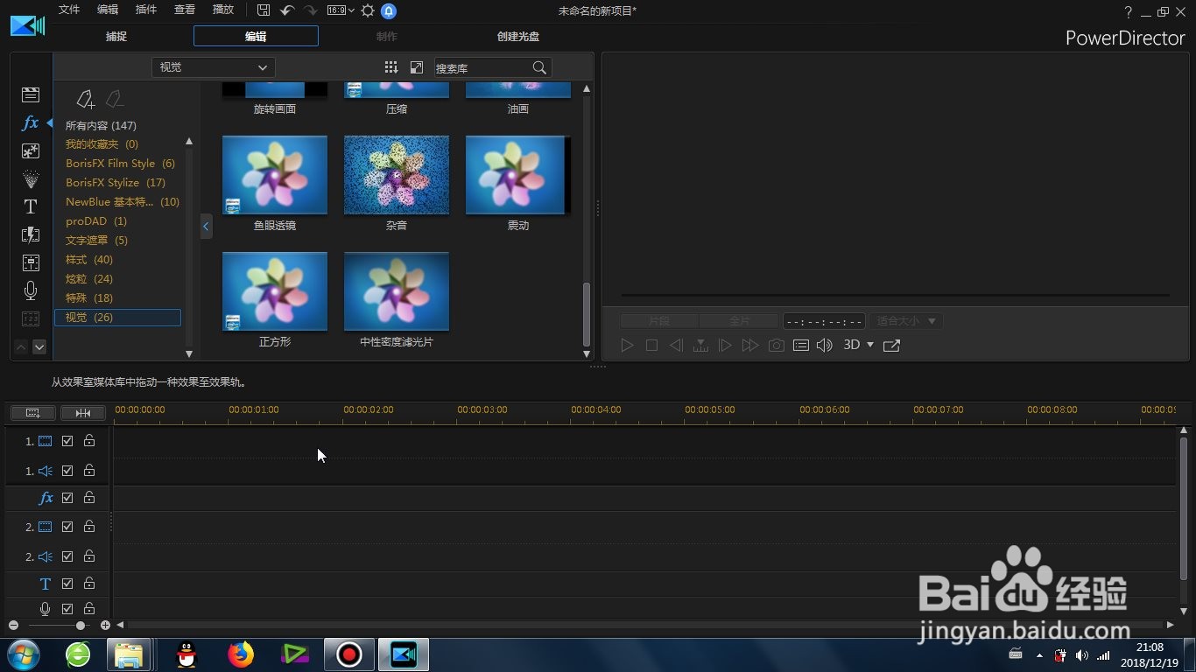Toggle the checkbox on the fx effect track
Image resolution: width=1196 pixels, height=672 pixels.
[x=67, y=497]
